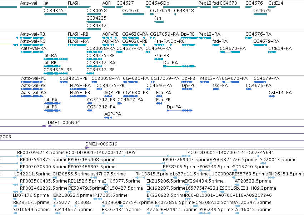The height and width of the screenshot is (215, 304).
Task: Click protein FLASH-PA
Action: click(x=80, y=86)
